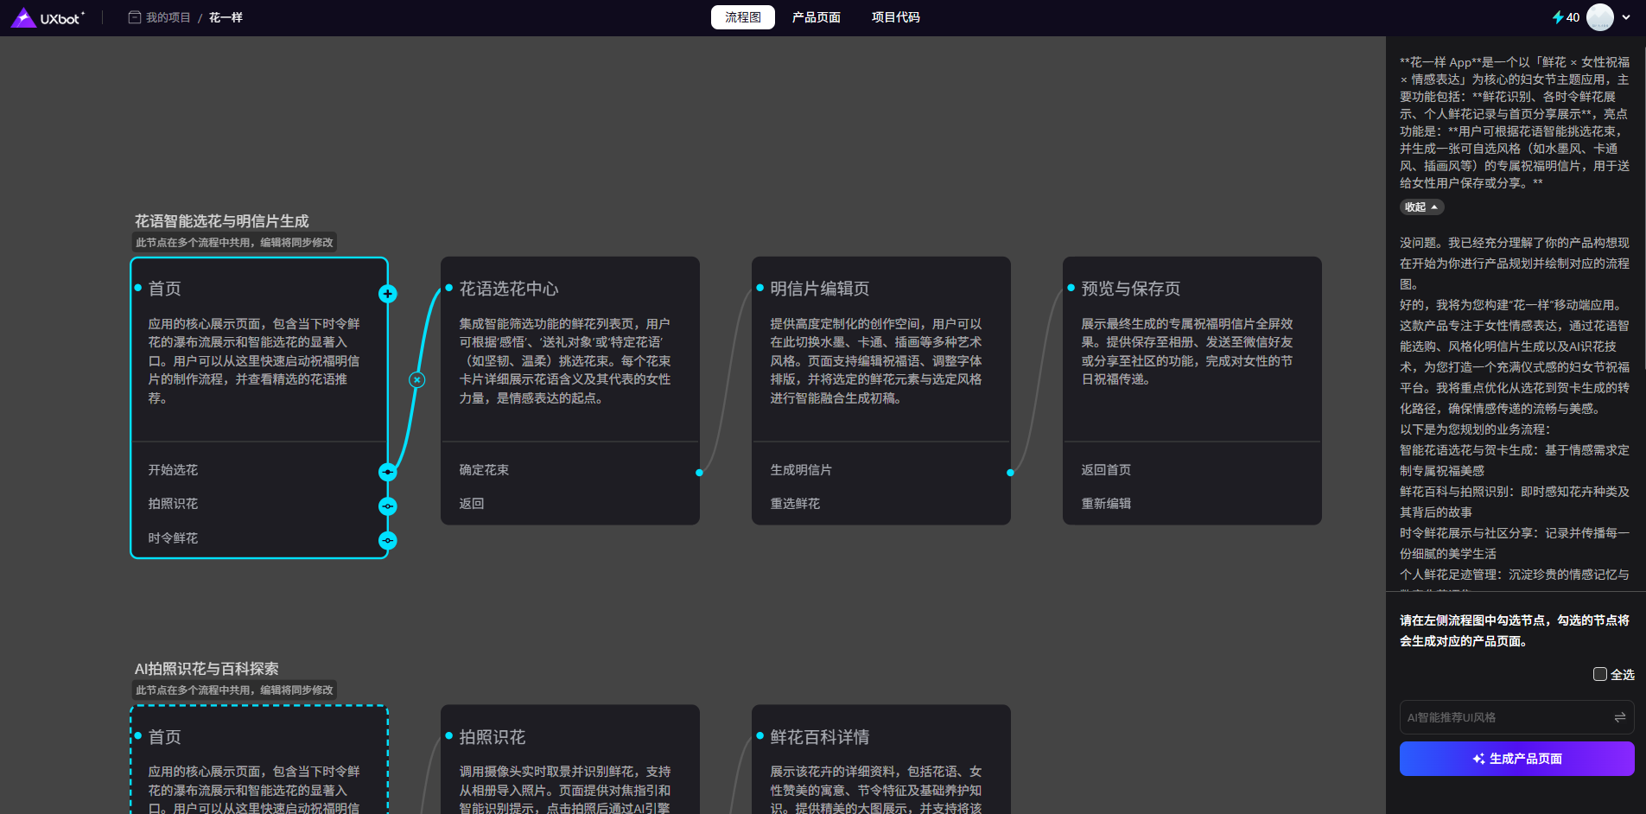Select the 明信片编辑页 node card
The image size is (1646, 814).
[880, 363]
